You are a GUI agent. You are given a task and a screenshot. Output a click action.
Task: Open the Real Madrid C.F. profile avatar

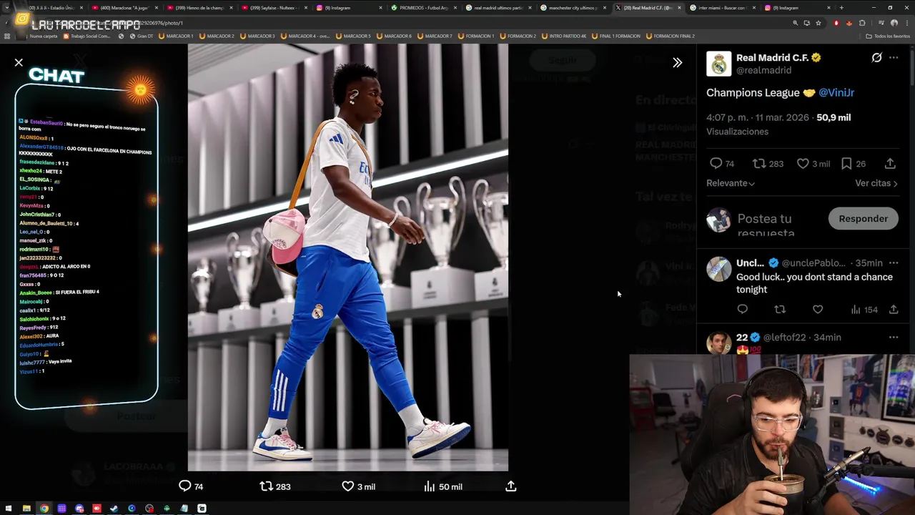coord(719,64)
